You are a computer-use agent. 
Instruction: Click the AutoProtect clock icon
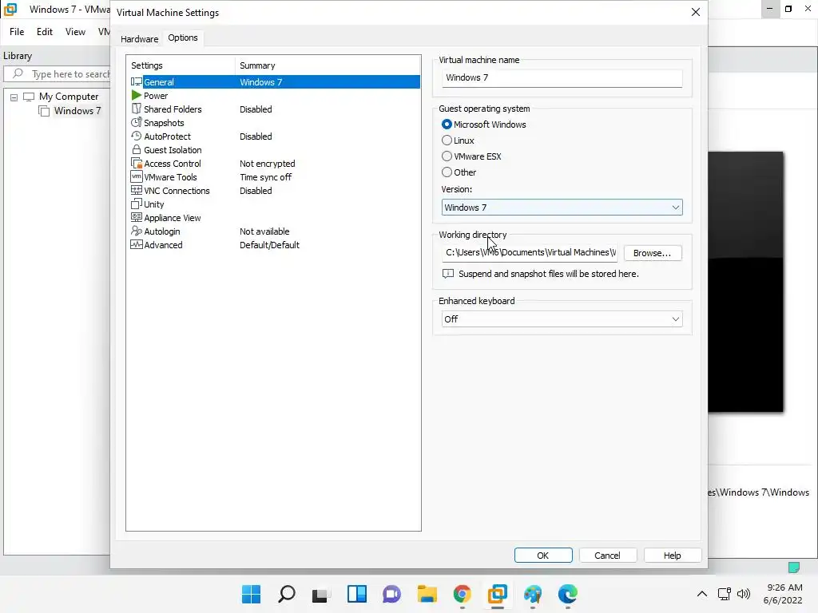136,136
